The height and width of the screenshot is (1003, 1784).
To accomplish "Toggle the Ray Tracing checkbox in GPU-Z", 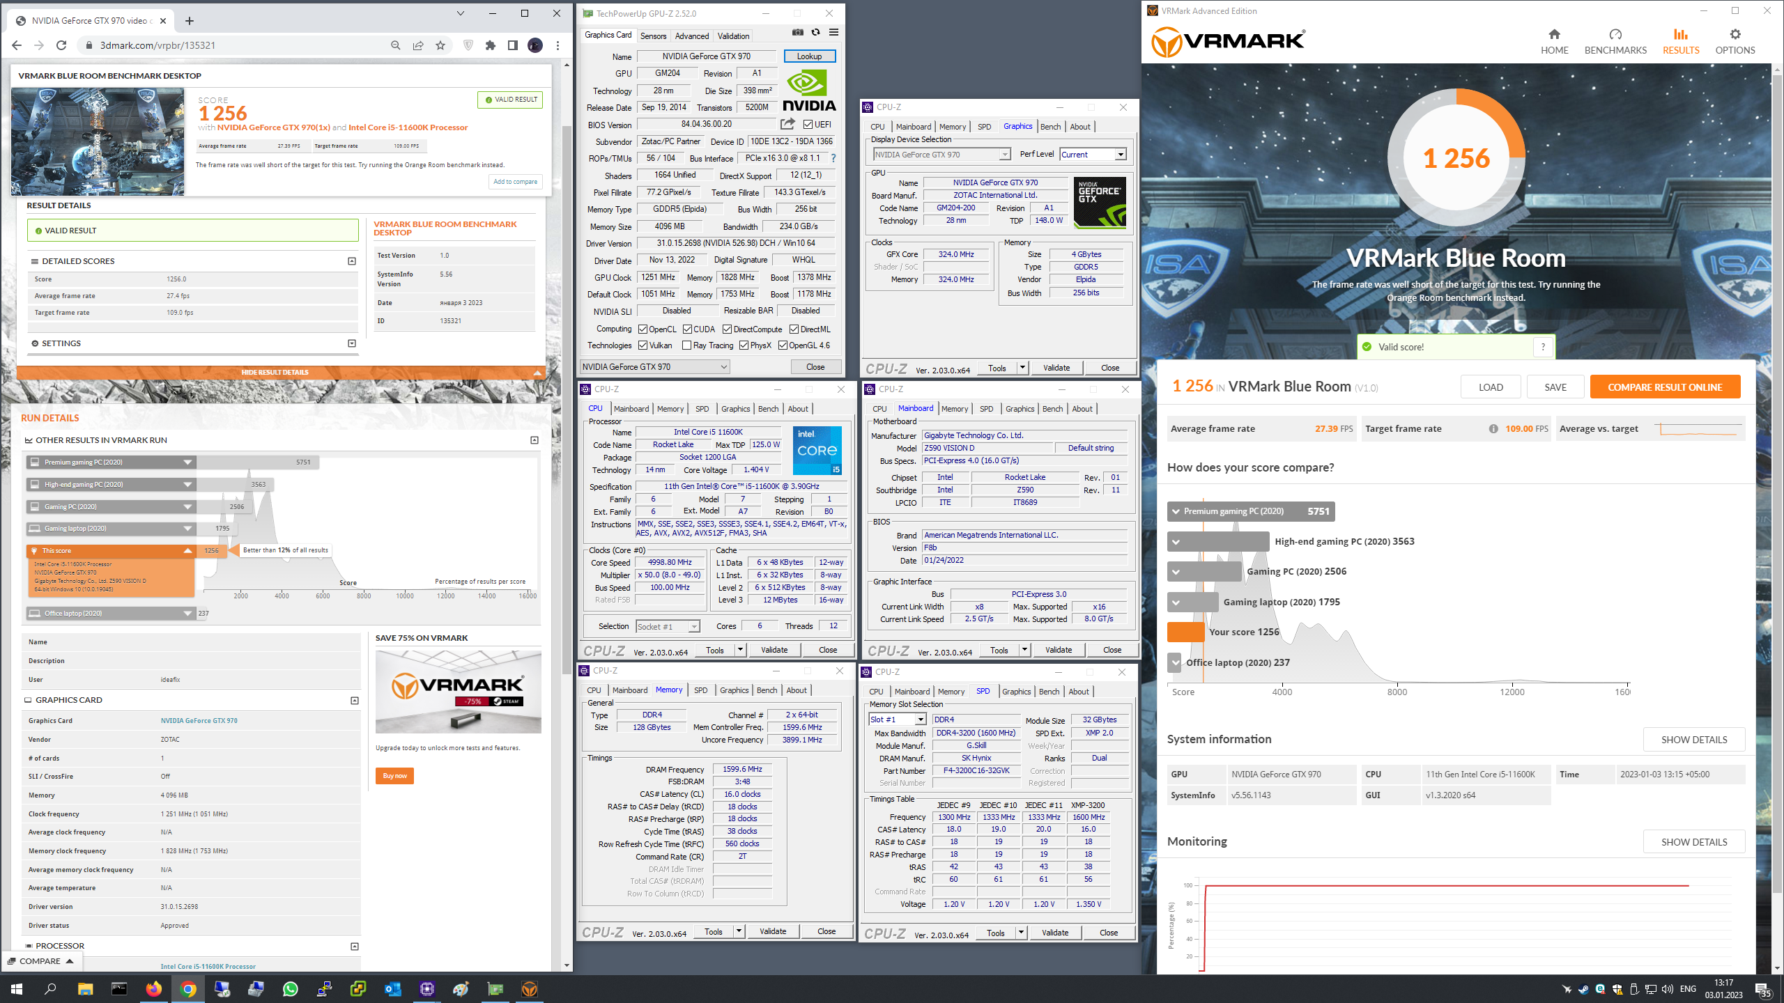I will pyautogui.click(x=686, y=345).
